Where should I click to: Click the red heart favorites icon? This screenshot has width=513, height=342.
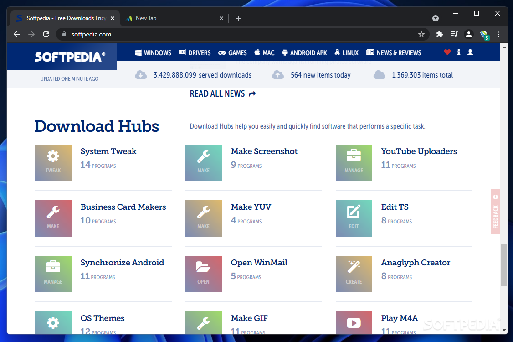(447, 52)
